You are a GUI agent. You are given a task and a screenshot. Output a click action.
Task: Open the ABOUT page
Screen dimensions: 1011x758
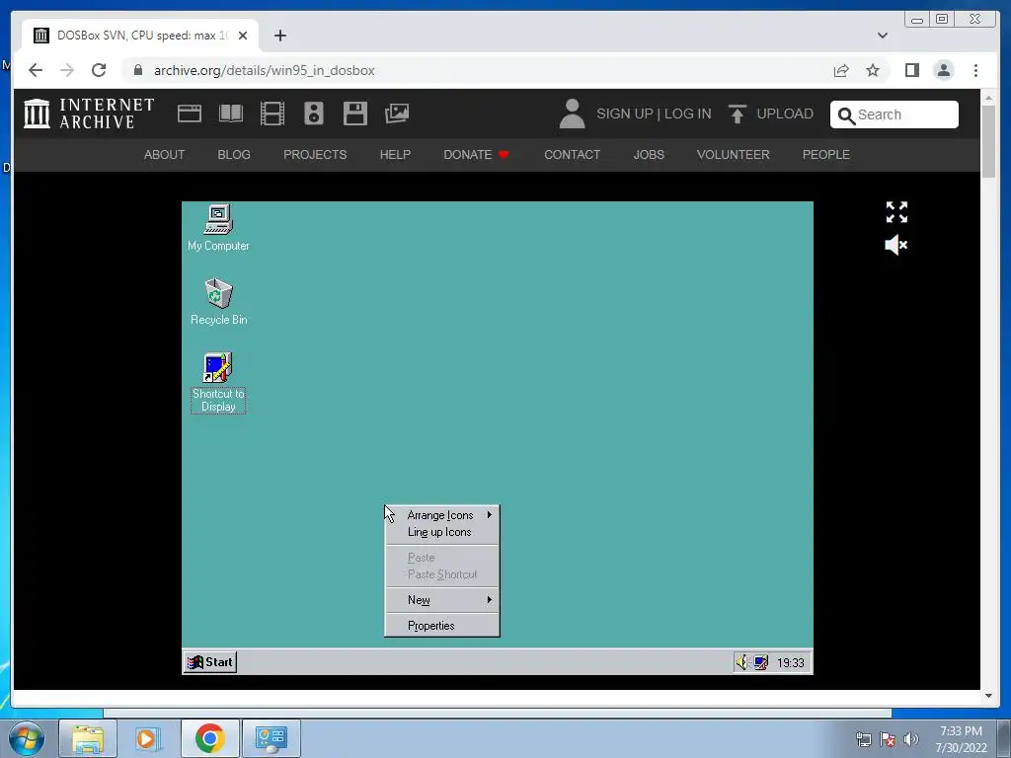tap(165, 155)
